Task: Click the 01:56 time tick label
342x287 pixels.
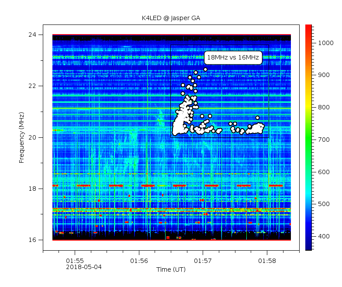Action: 139,260
